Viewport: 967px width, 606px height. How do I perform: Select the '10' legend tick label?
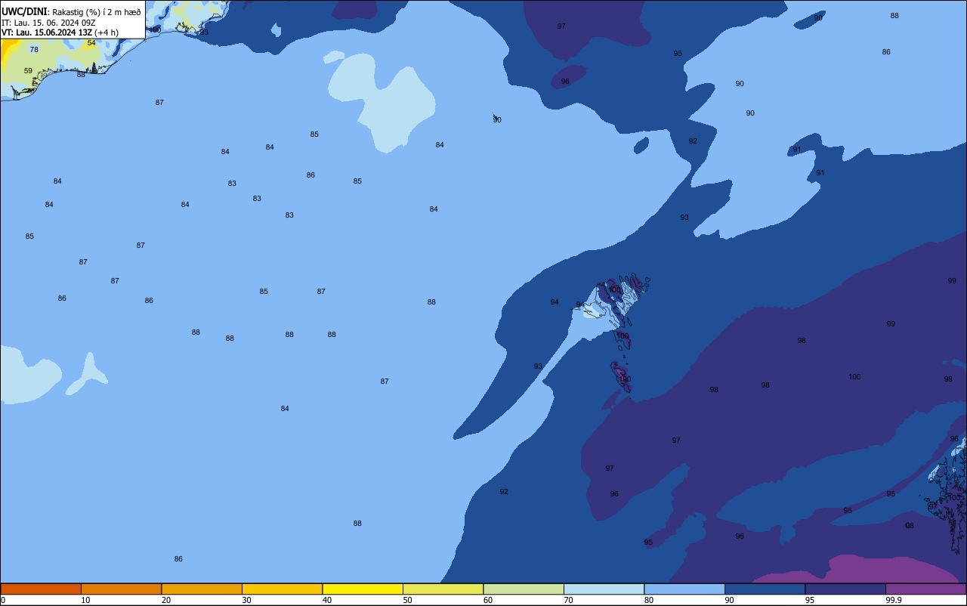(x=85, y=600)
